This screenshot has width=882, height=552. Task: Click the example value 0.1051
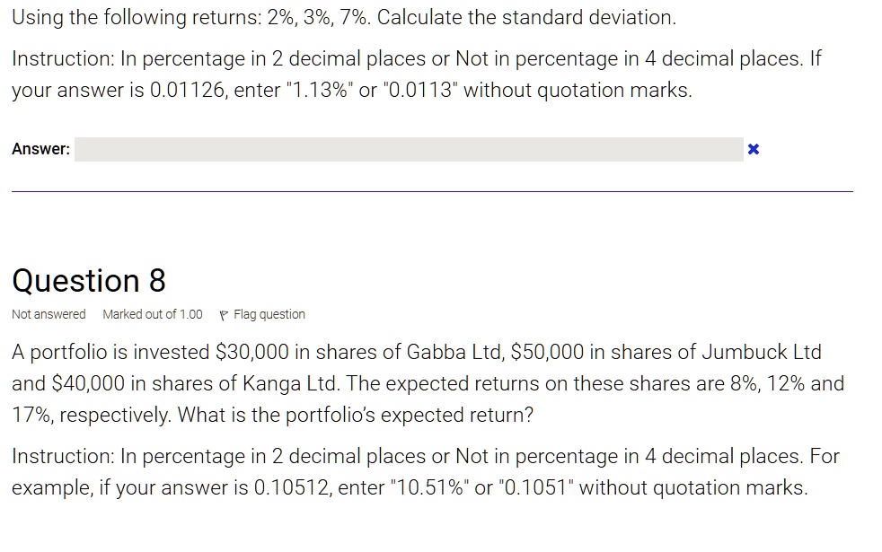coord(535,487)
